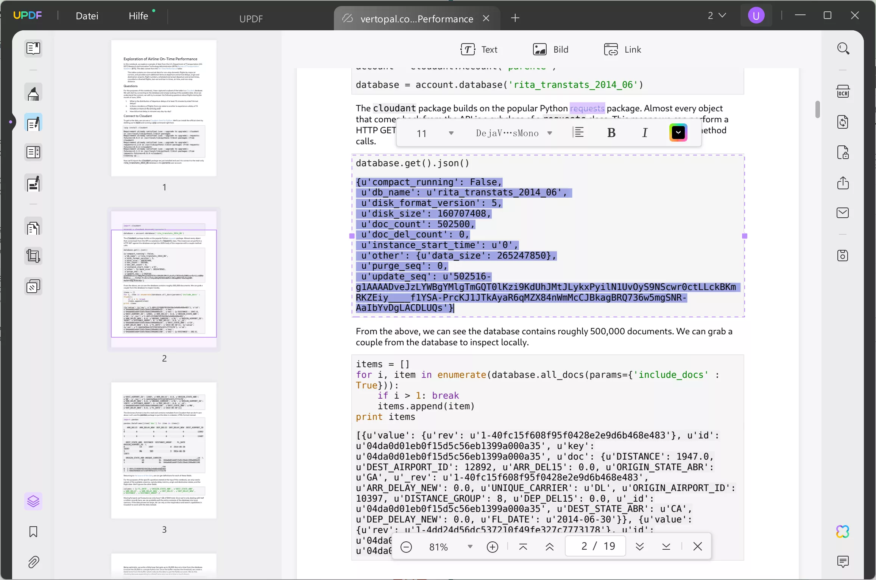Screen dimensions: 876x580
Task: Toggle bold formatting in the text popup
Action: click(611, 133)
